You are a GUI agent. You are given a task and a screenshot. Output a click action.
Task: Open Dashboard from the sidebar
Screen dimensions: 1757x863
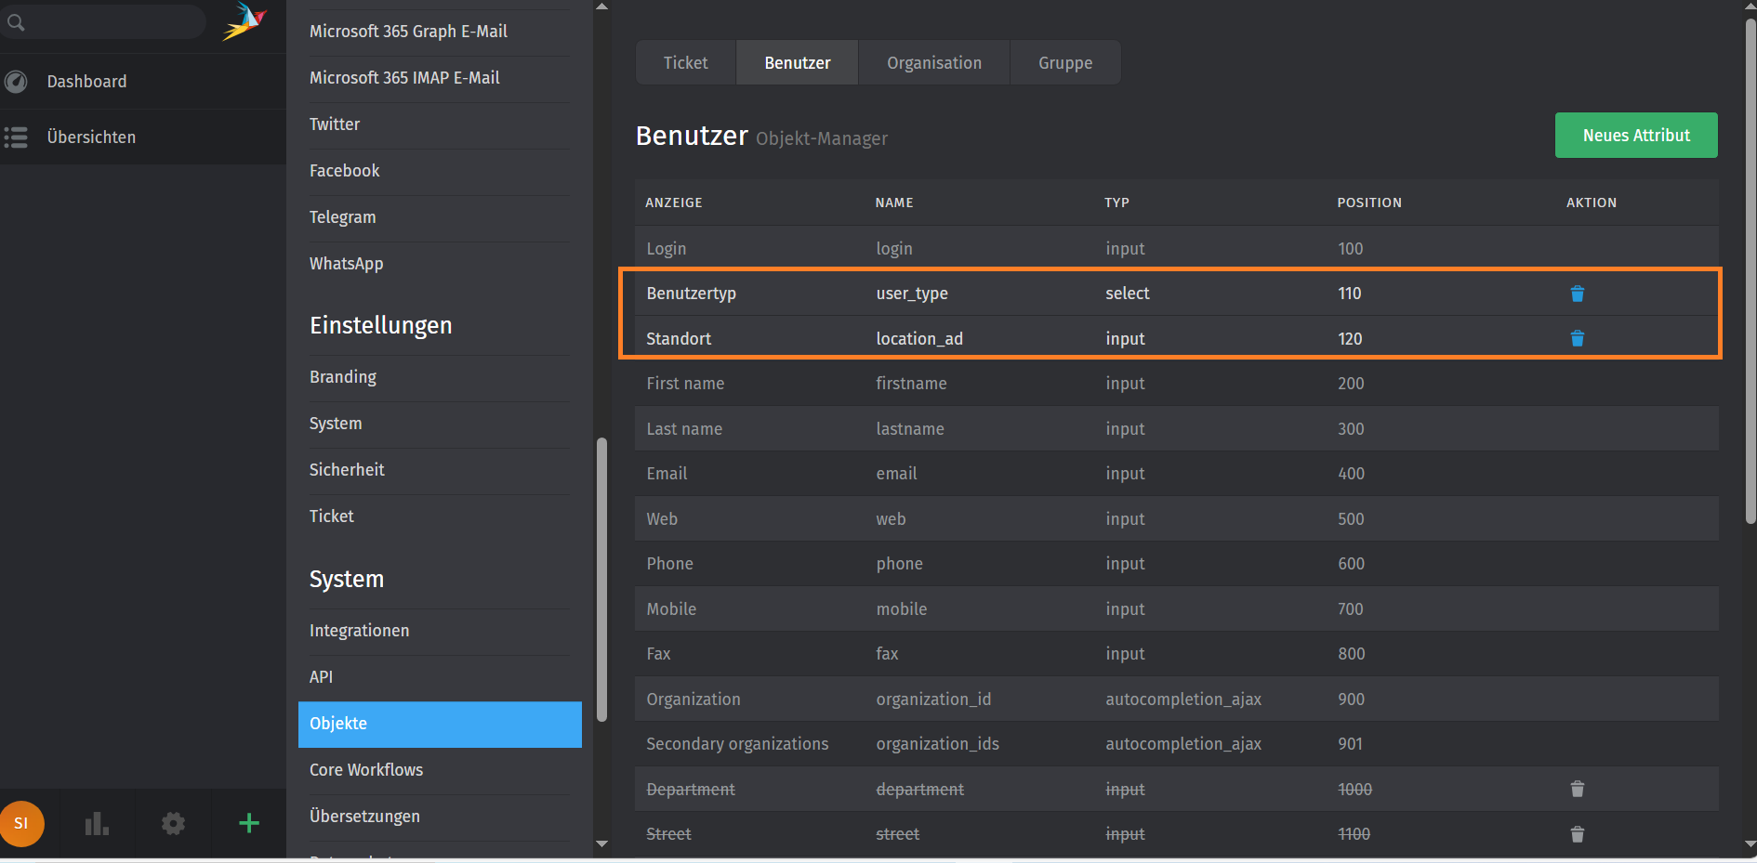tap(86, 82)
